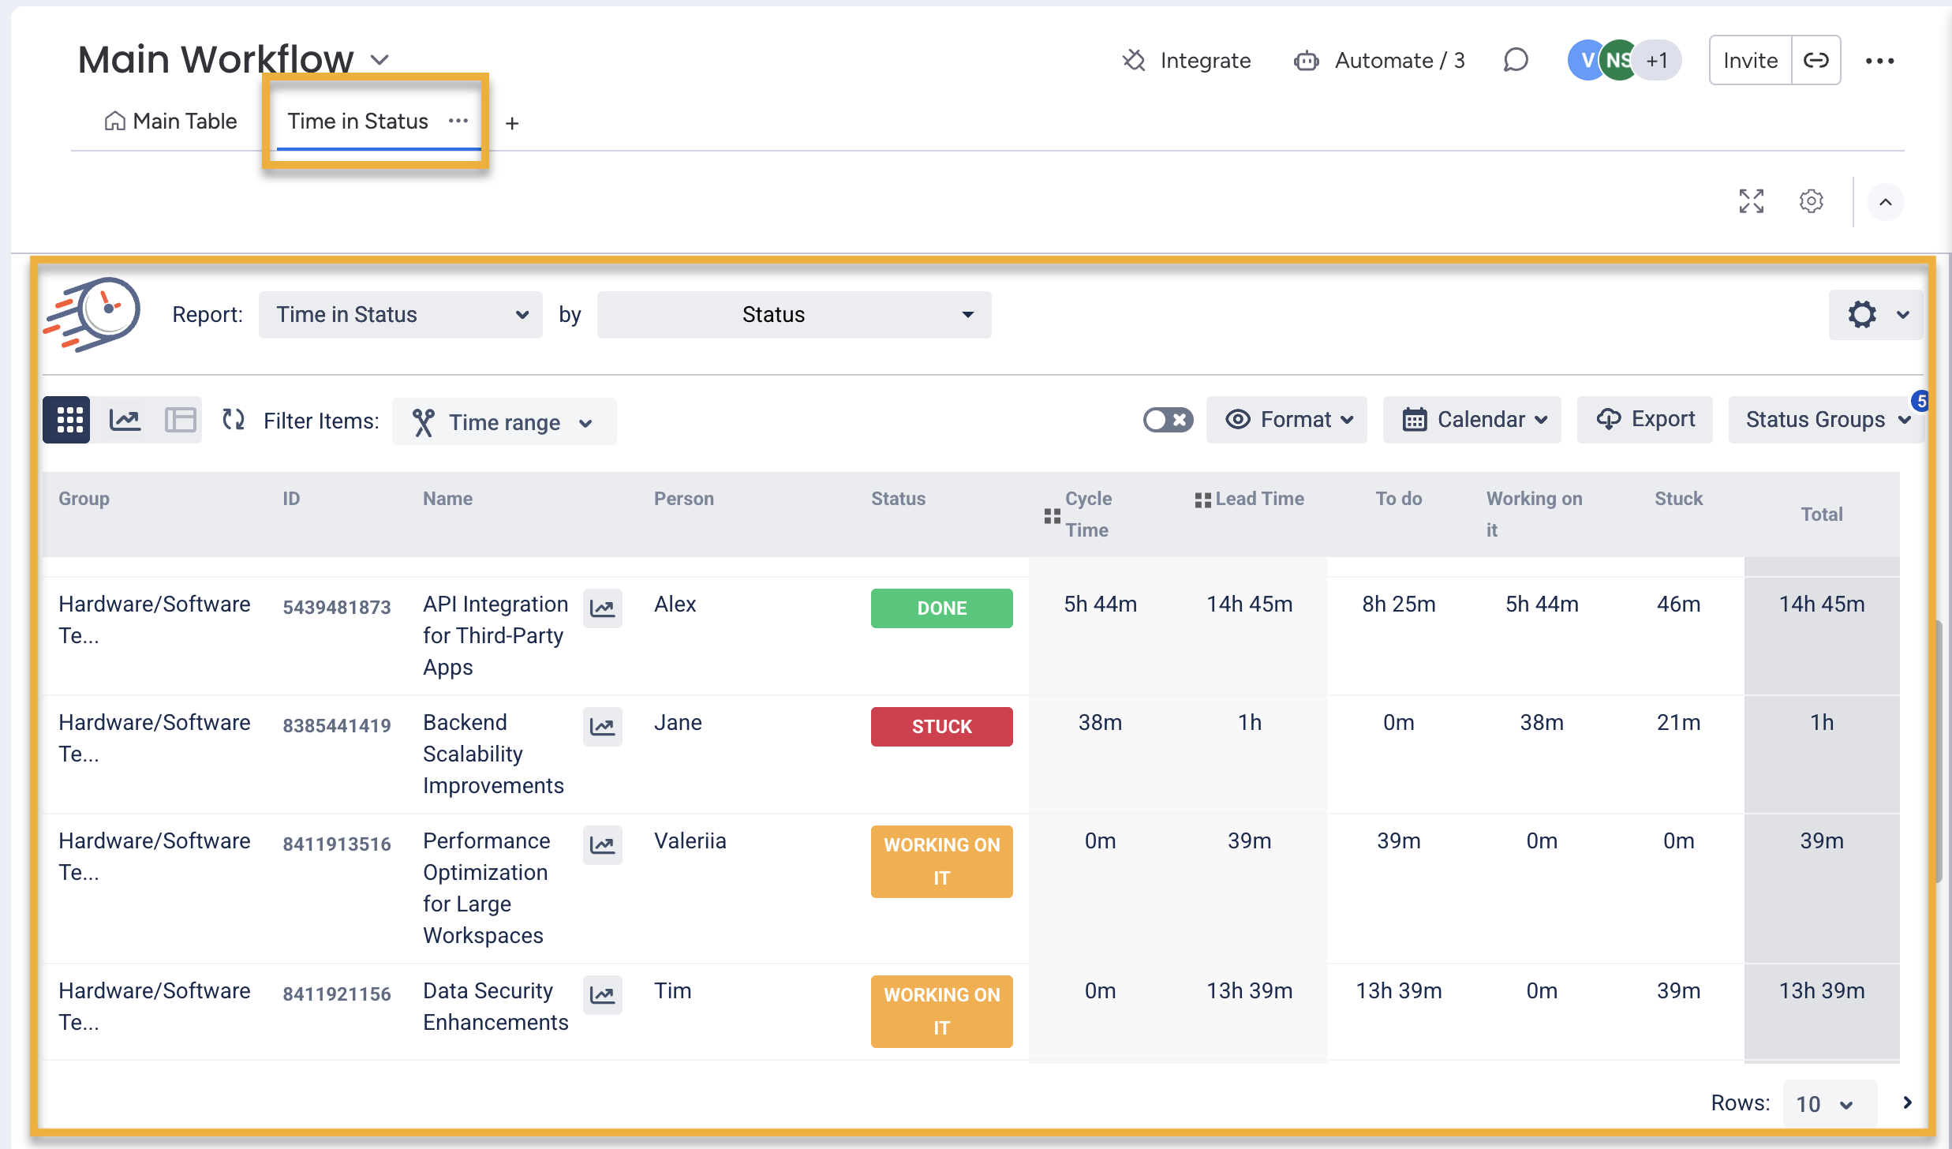Open Time in Status tab options
The width and height of the screenshot is (1952, 1149).
click(458, 121)
